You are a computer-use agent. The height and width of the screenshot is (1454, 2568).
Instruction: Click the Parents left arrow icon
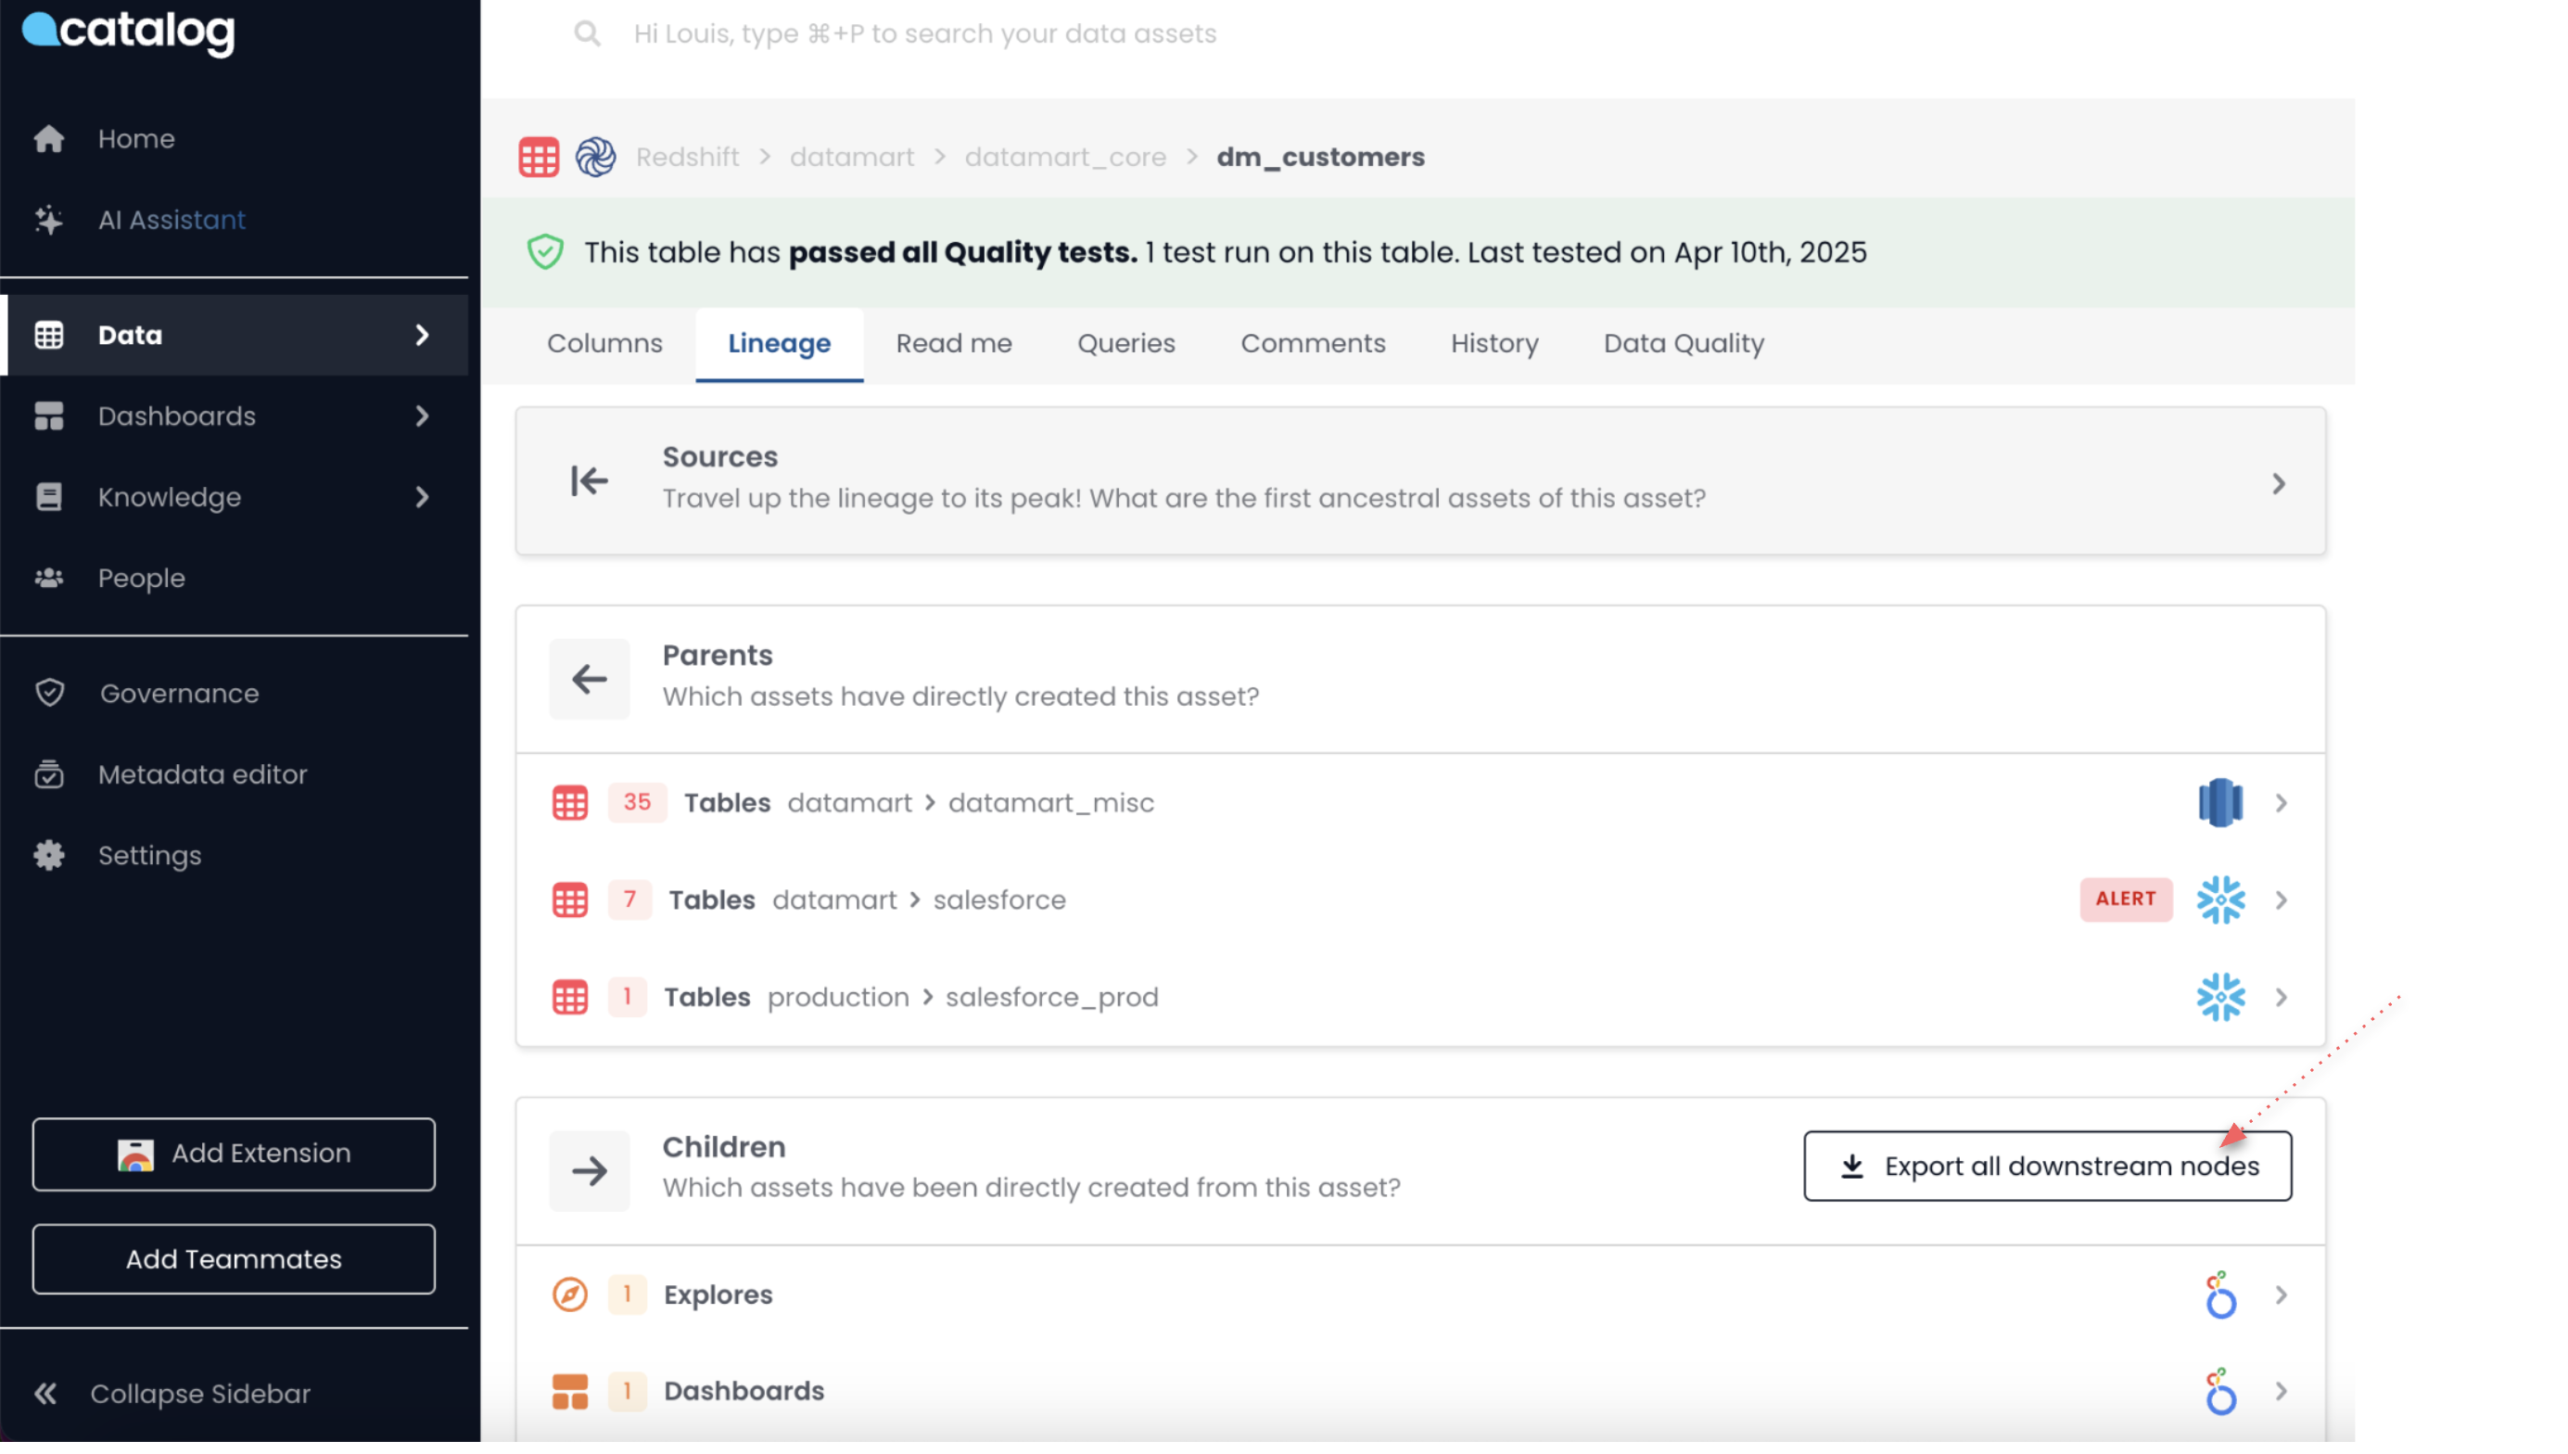click(x=589, y=679)
